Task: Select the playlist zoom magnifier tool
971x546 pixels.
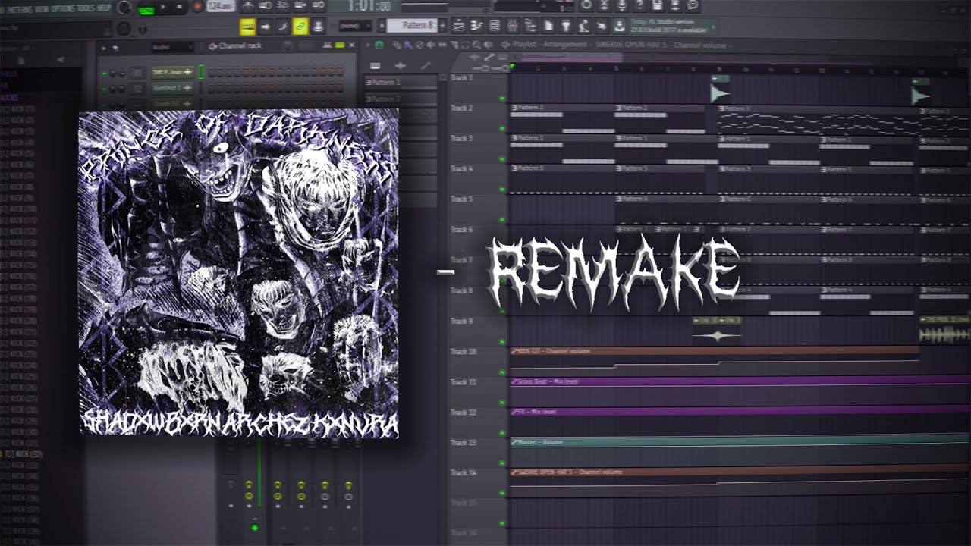Action: tap(476, 45)
